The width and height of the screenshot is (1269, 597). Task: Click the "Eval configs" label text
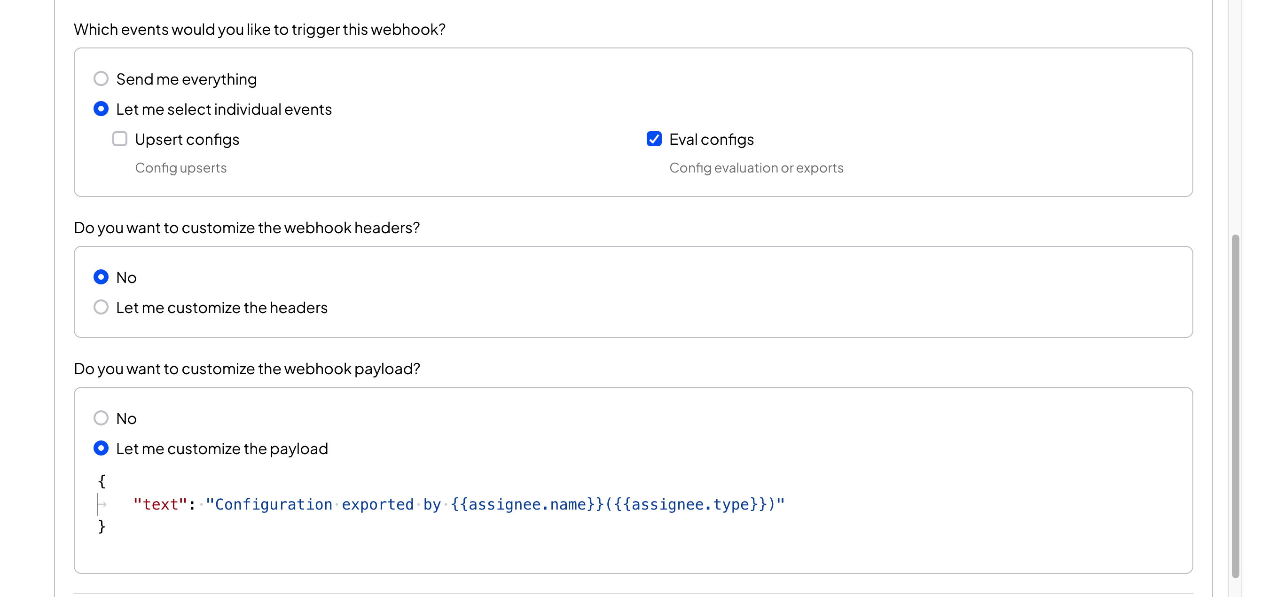click(712, 140)
